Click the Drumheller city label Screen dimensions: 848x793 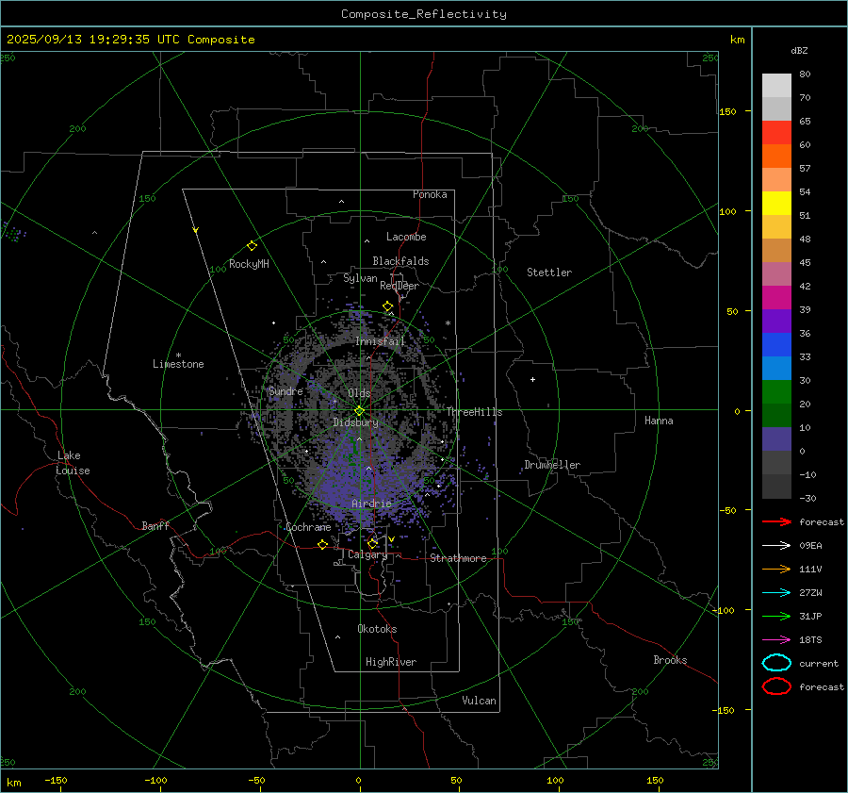[552, 465]
